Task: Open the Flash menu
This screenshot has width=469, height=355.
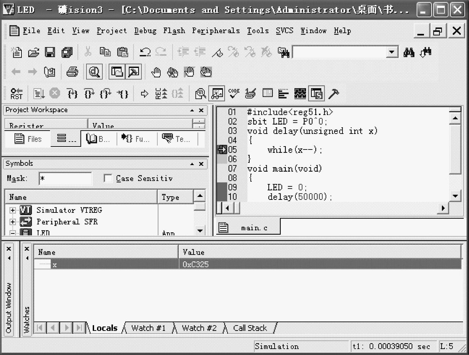Action: tap(174, 31)
